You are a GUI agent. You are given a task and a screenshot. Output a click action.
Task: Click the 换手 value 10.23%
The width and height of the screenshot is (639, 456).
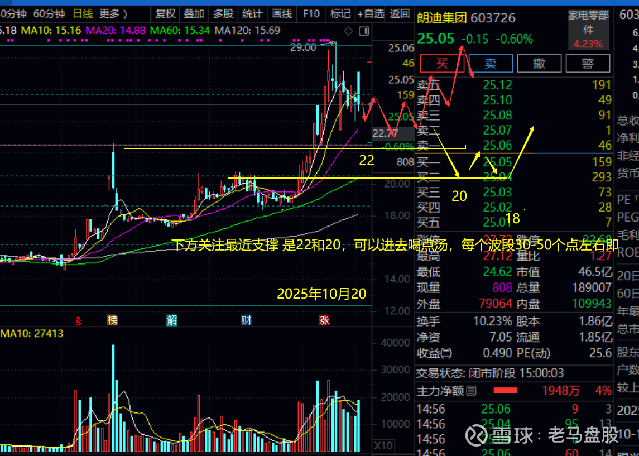click(492, 321)
